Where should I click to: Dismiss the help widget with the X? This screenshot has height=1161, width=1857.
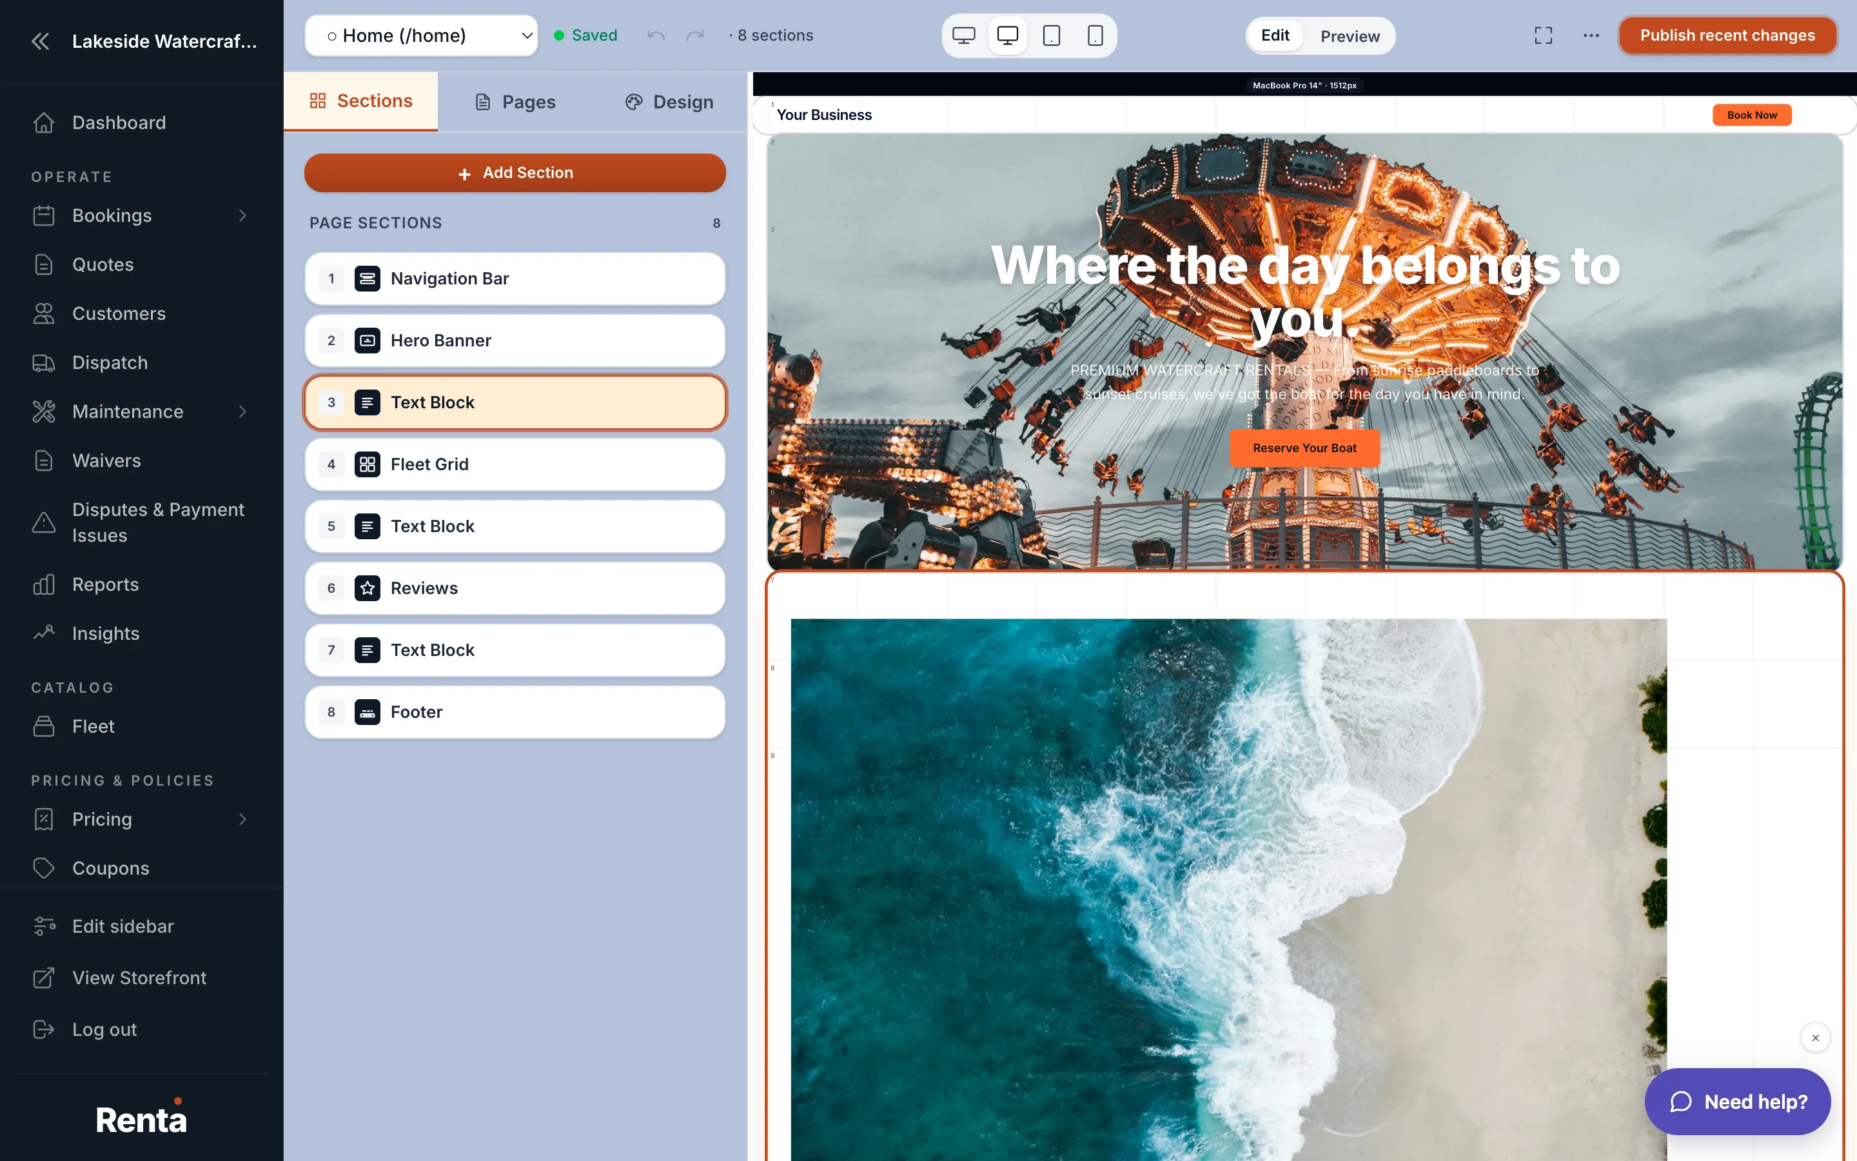1815,1038
